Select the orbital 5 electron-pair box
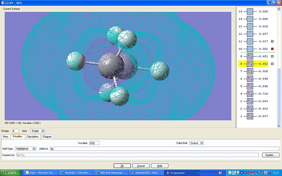This screenshot has width=282, height=176. tap(250, 86)
